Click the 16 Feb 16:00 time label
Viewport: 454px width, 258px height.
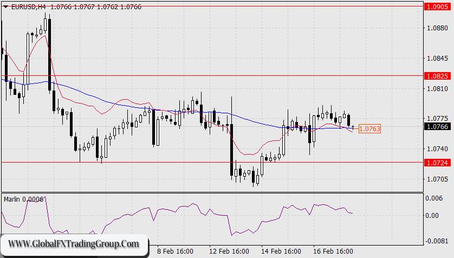click(333, 251)
